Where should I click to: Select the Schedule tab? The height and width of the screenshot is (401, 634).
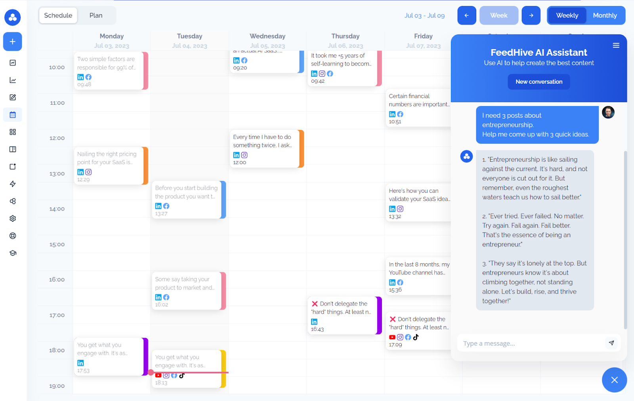pos(58,15)
